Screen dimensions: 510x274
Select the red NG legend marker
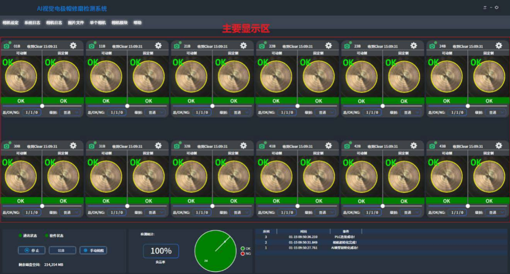pos(243,254)
